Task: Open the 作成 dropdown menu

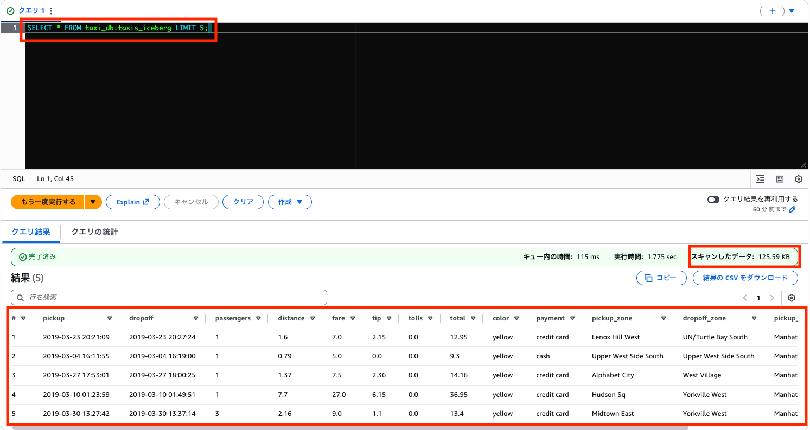Action: (x=290, y=202)
